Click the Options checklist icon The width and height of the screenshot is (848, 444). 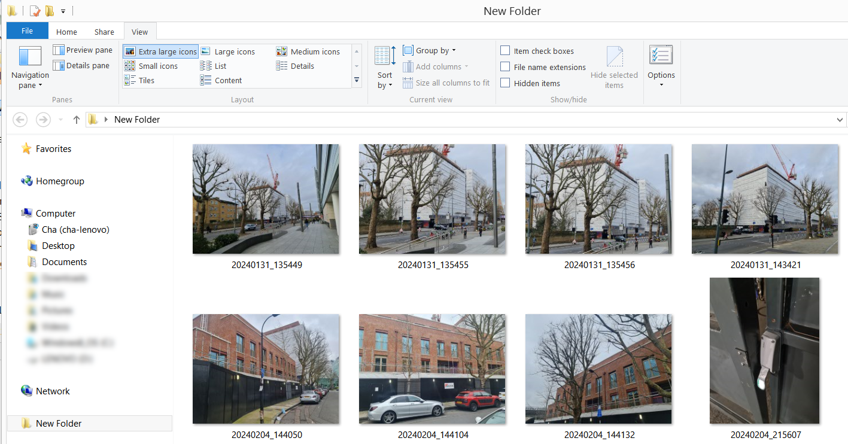click(661, 55)
